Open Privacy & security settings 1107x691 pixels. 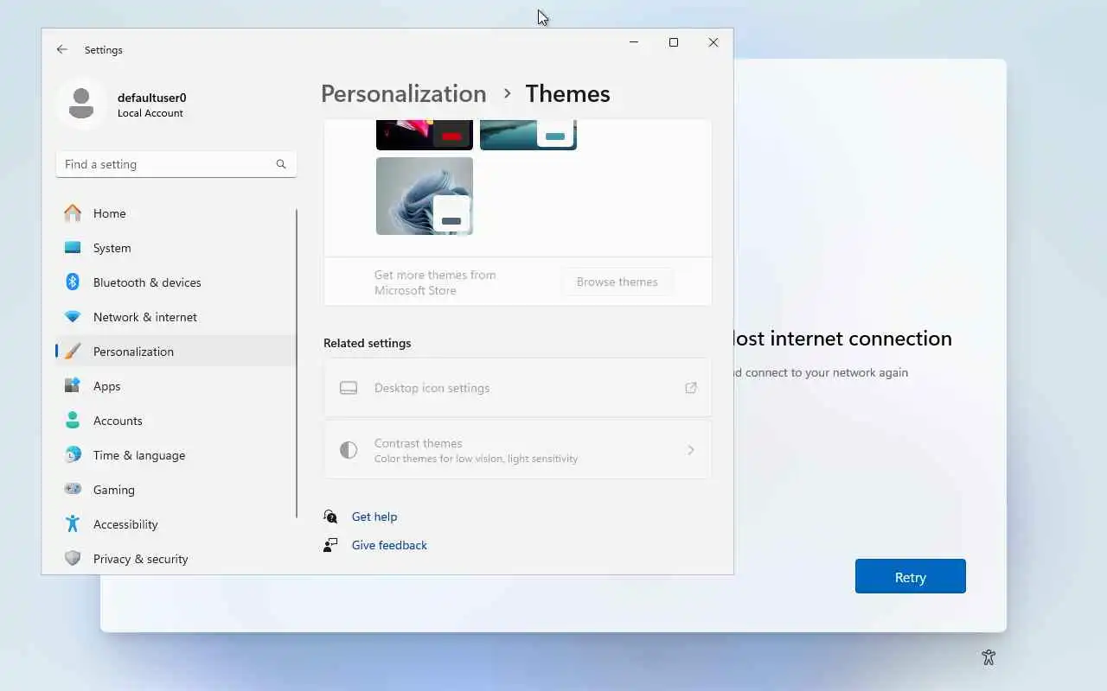click(x=176, y=559)
